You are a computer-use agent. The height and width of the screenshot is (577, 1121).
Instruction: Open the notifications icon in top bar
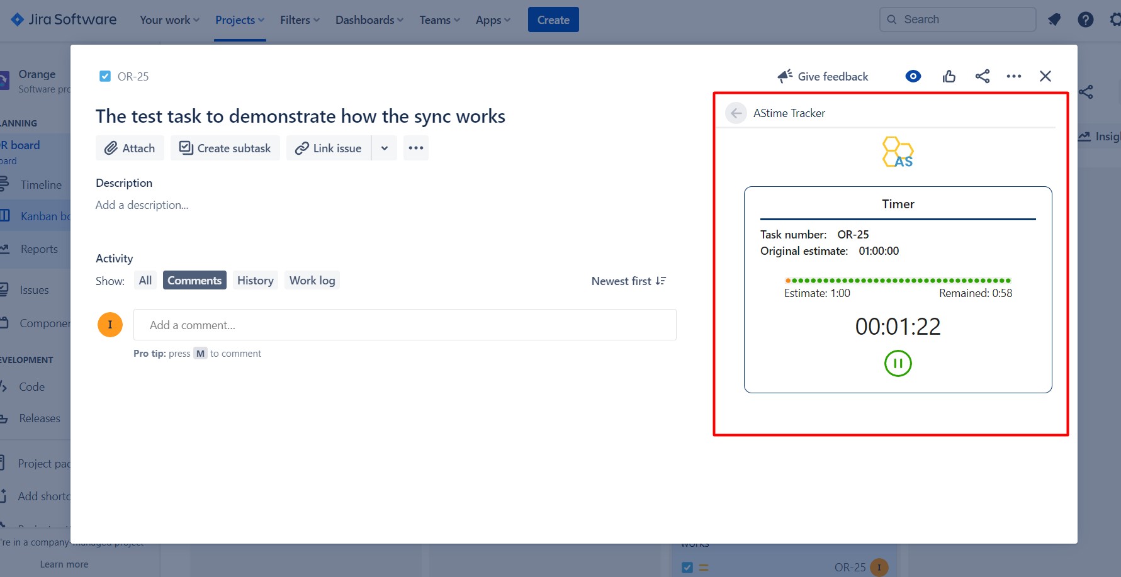point(1054,20)
